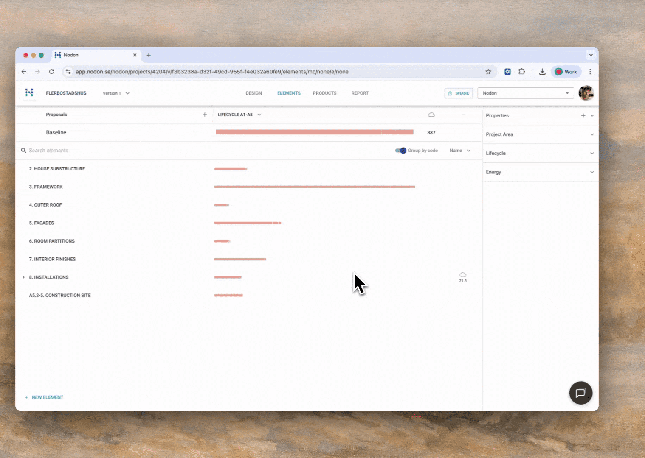Add a property with the plus icon
This screenshot has height=458, width=645.
[x=583, y=115]
